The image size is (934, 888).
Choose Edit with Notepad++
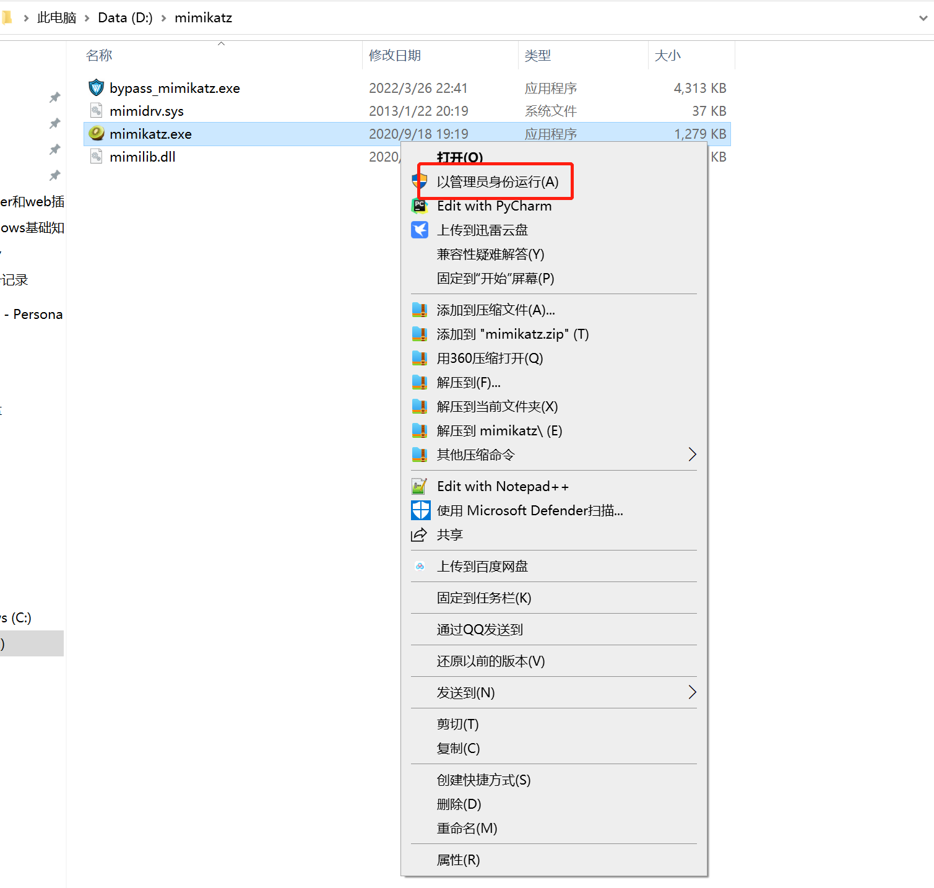point(503,486)
